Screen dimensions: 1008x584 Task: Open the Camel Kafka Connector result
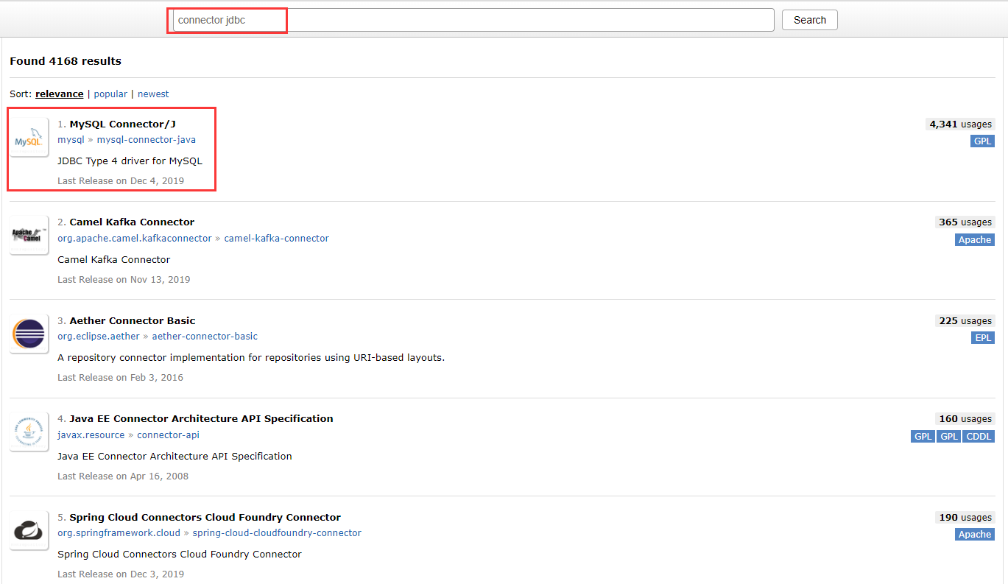click(132, 222)
